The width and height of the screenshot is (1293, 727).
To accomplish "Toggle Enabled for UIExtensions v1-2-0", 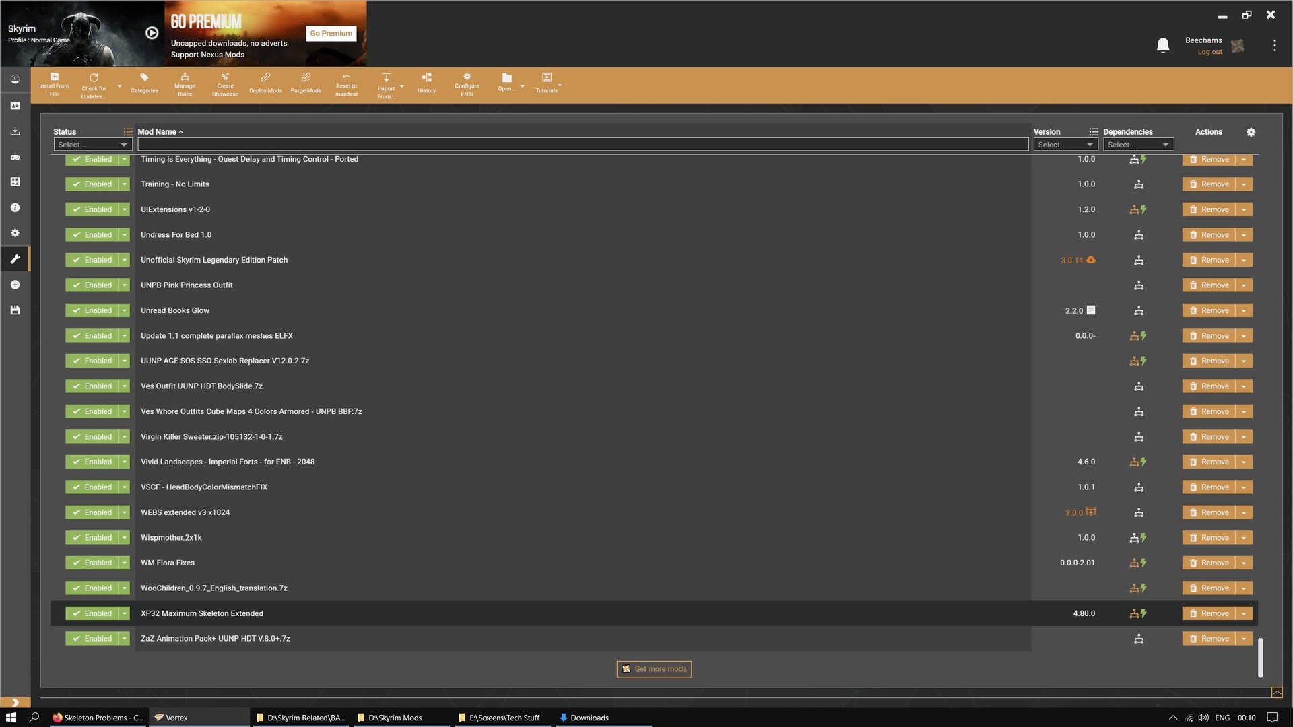I will [x=92, y=209].
